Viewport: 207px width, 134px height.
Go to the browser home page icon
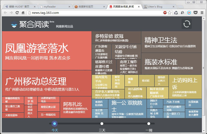click(x=23, y=13)
